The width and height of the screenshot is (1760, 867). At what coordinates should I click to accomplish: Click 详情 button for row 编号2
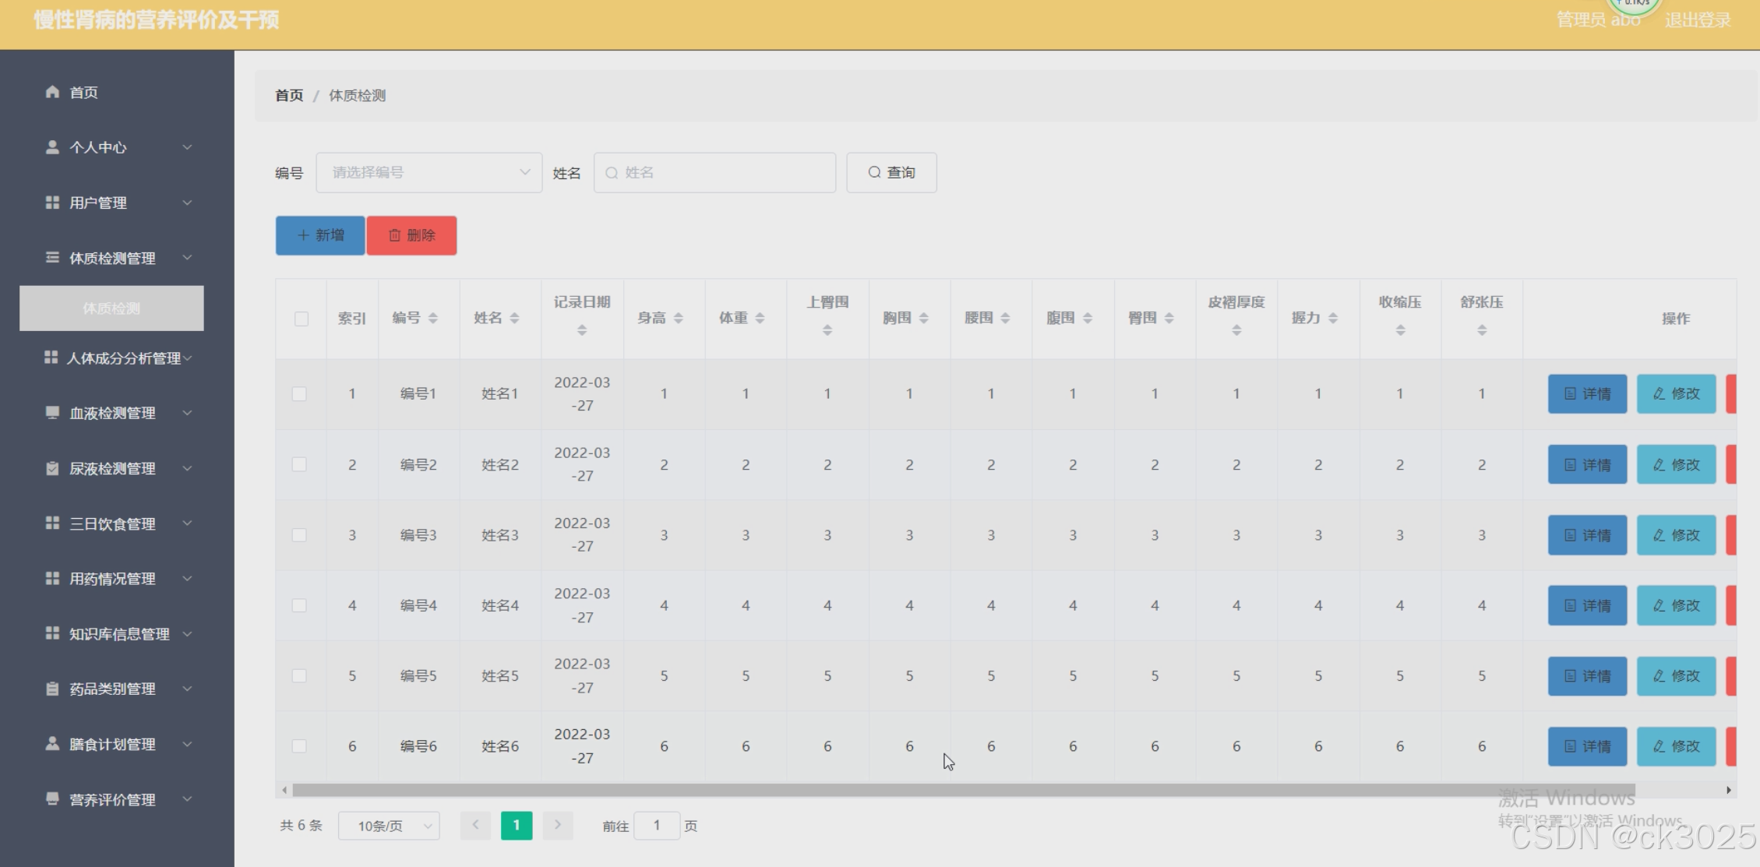[1587, 465]
